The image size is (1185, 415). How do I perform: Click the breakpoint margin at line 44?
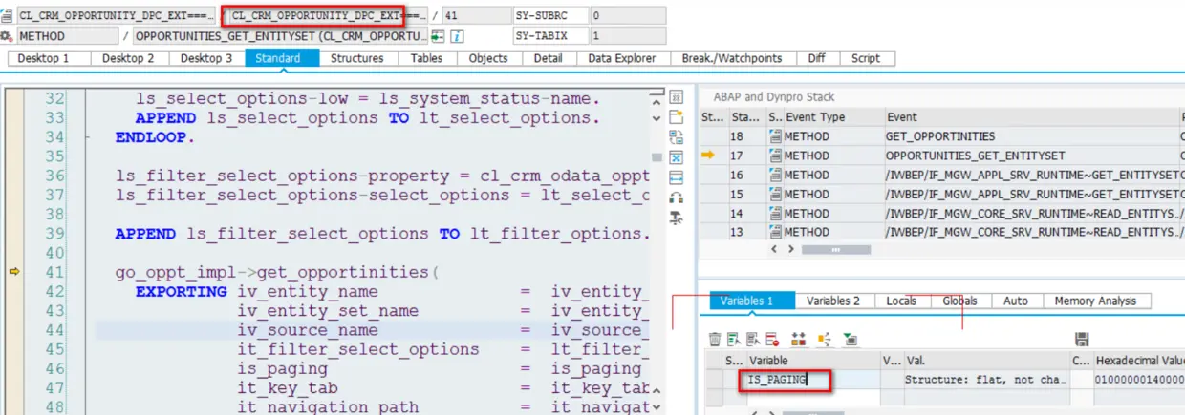13,329
